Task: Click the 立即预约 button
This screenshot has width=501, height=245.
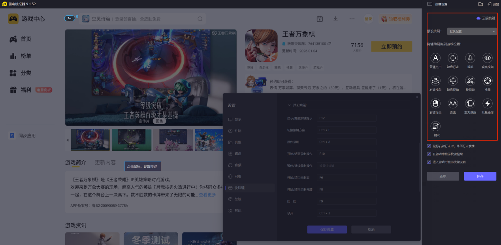Action: 392,46
